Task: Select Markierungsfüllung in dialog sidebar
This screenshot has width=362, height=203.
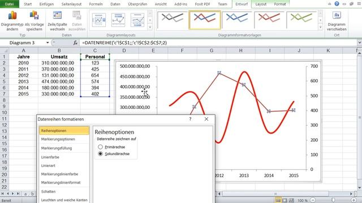Action: point(64,148)
